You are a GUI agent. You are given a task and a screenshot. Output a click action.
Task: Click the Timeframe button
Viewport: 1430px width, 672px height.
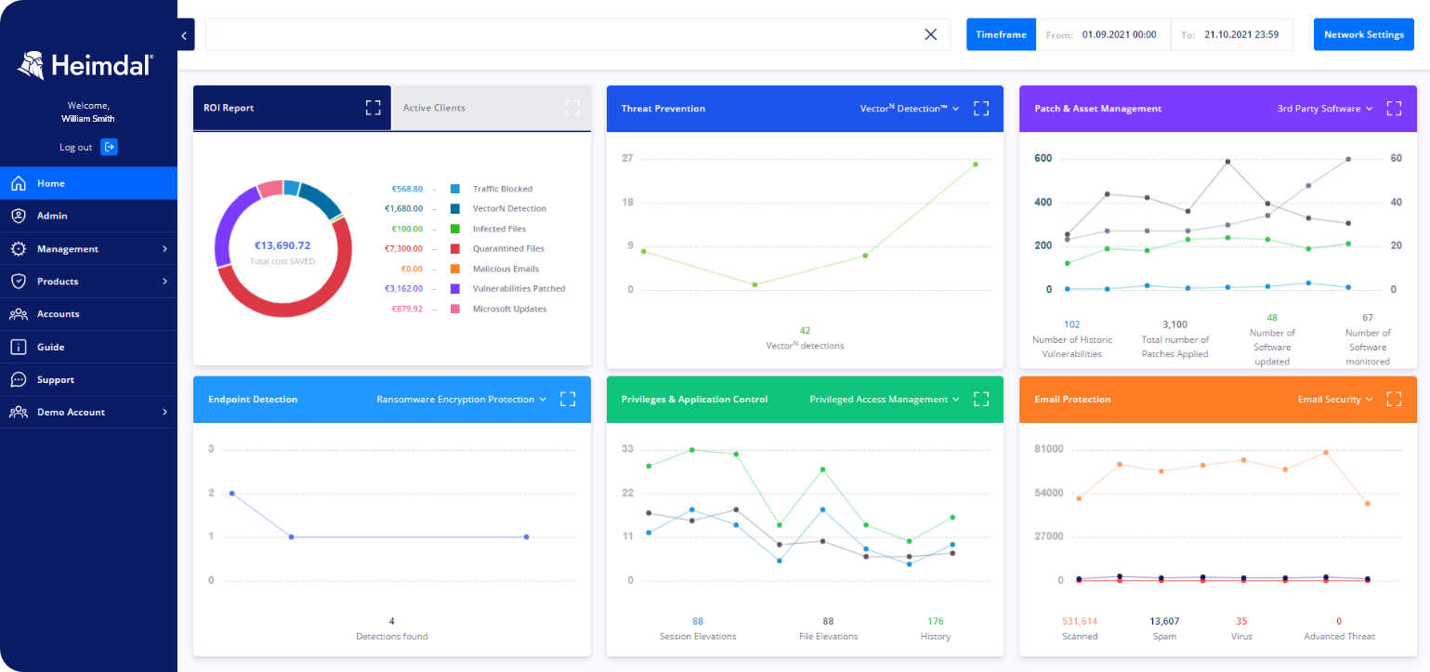pyautogui.click(x=1001, y=34)
